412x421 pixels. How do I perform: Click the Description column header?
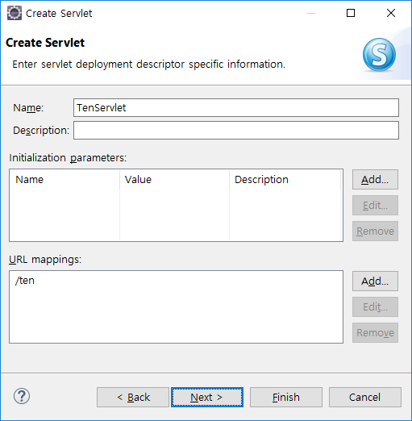[285, 179]
